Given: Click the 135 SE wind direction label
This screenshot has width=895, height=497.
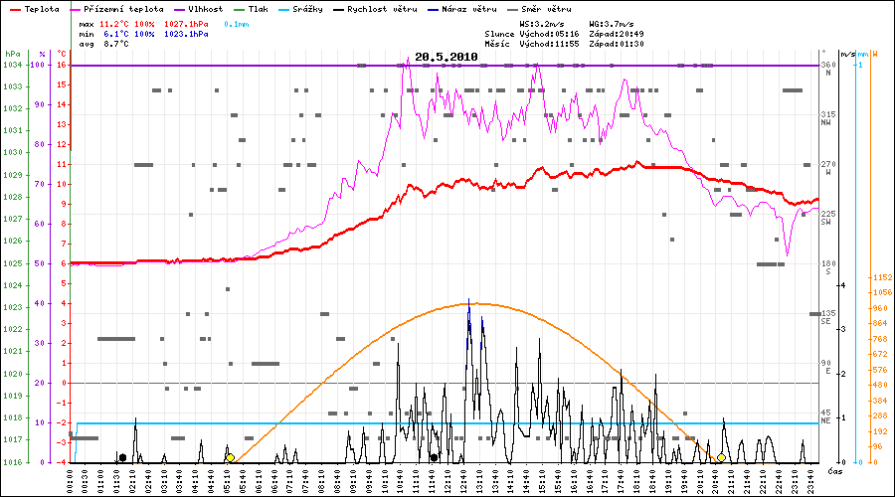Looking at the screenshot, I should click(x=828, y=317).
